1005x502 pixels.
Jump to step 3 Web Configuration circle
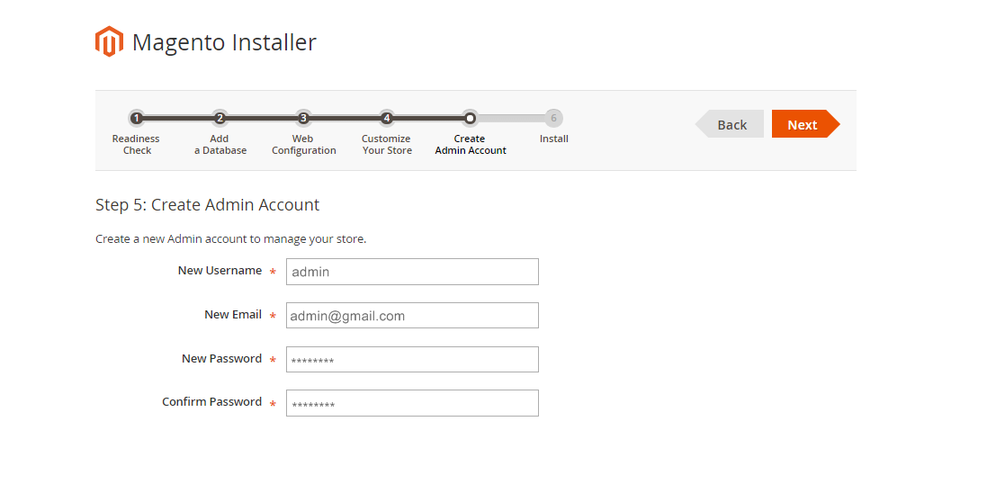tap(303, 118)
